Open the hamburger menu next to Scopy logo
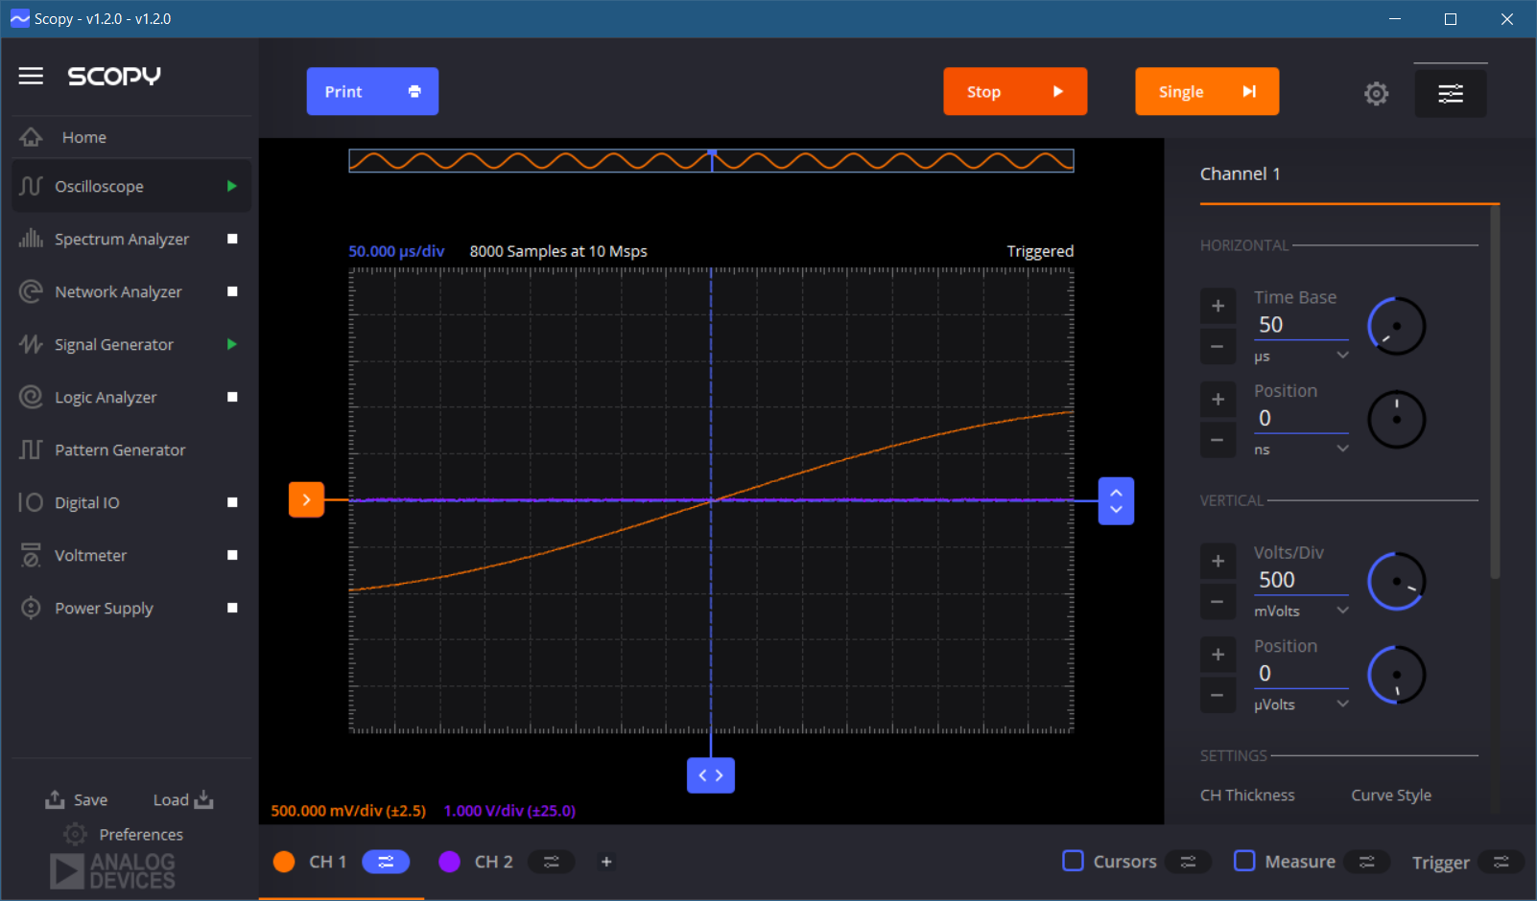This screenshot has width=1537, height=901. point(31,76)
